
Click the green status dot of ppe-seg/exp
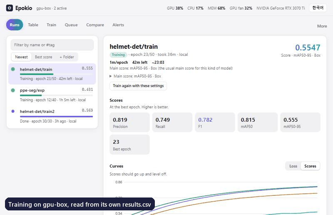(x=13, y=90)
